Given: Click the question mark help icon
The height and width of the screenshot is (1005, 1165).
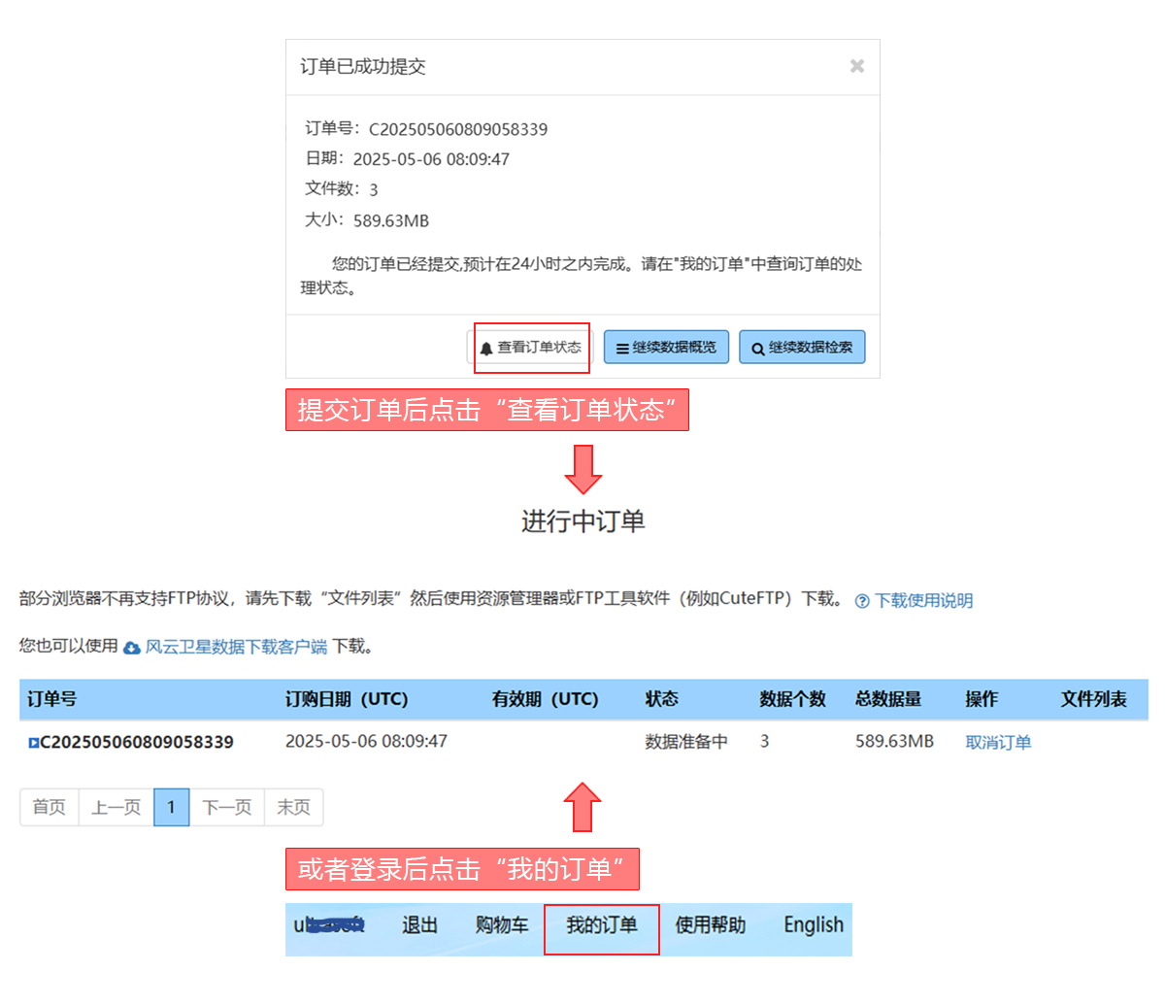Looking at the screenshot, I should [x=862, y=601].
